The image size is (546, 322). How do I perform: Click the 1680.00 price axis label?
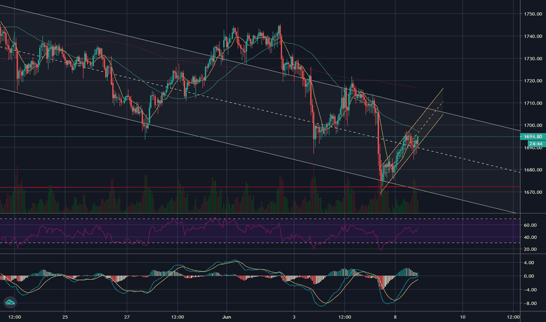point(533,170)
